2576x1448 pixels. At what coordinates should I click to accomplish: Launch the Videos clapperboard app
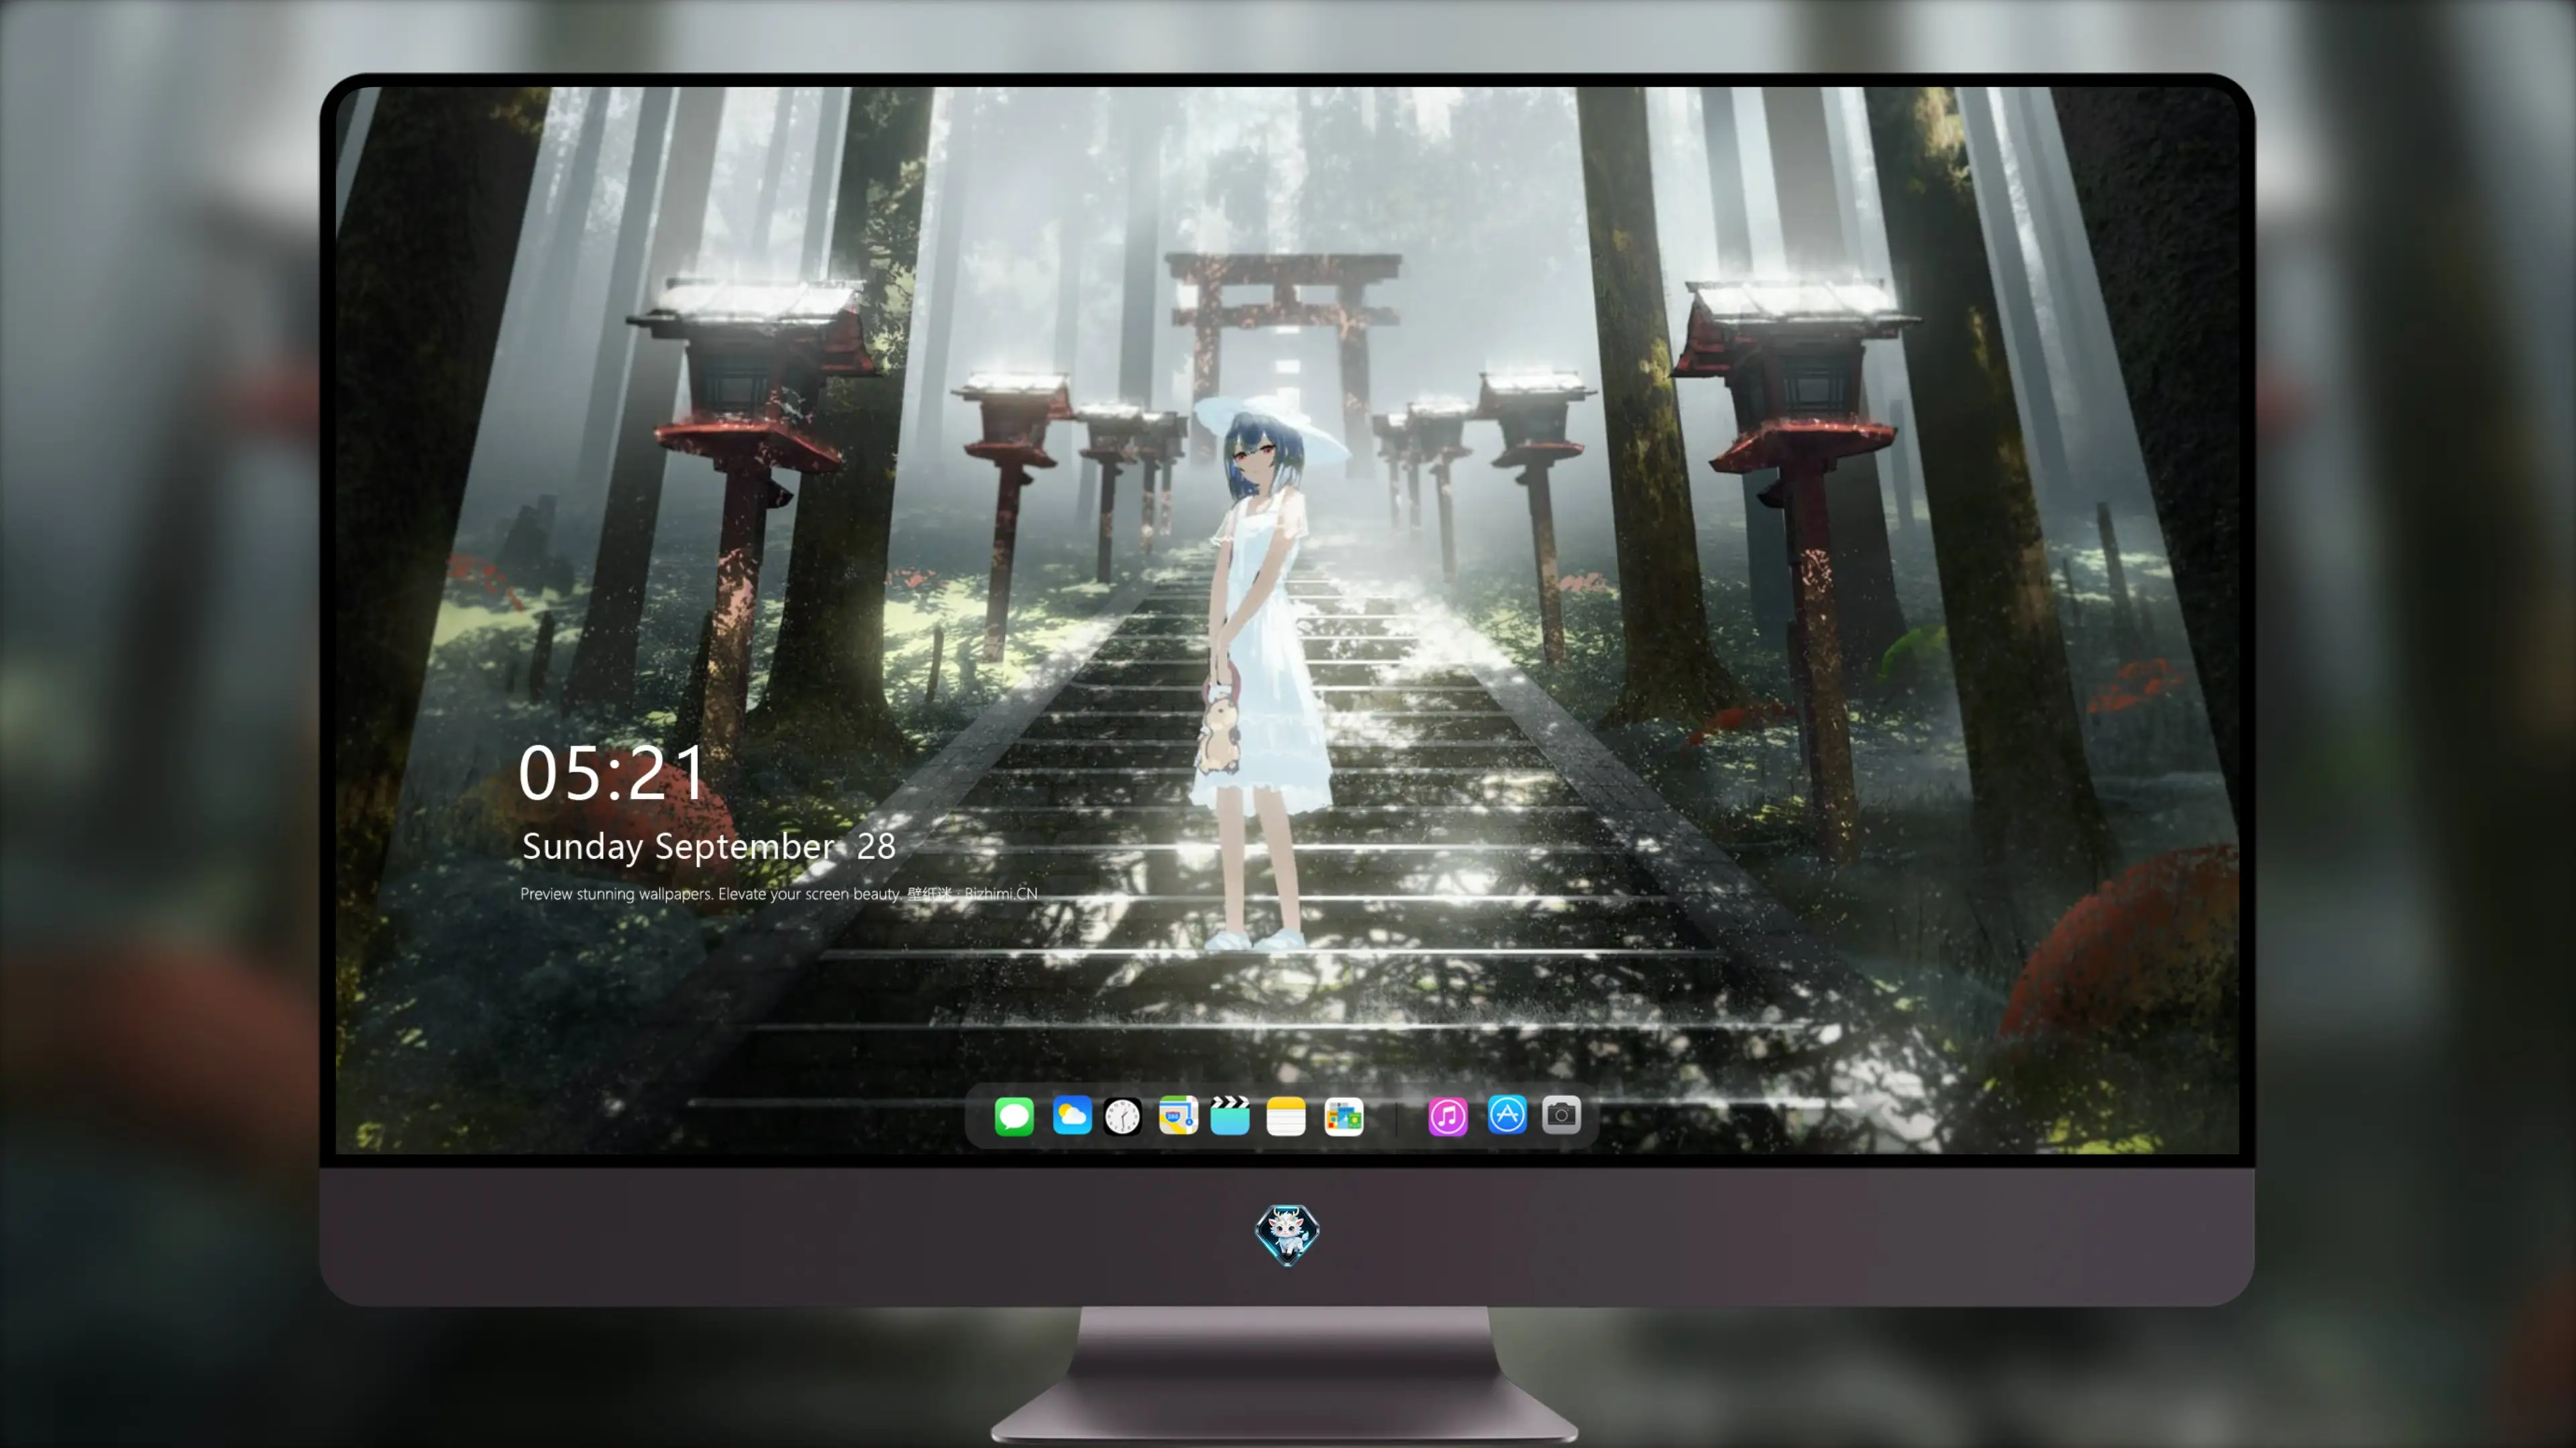tap(1230, 1115)
